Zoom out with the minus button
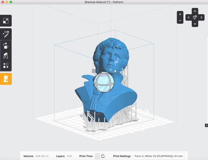 [x=180, y=21]
